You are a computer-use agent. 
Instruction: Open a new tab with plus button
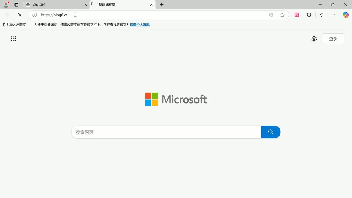point(162,5)
